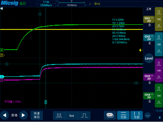Select the X2 cursor marker at bottom
Image resolution: width=163 pixels, height=122 pixels.
(x=46, y=102)
